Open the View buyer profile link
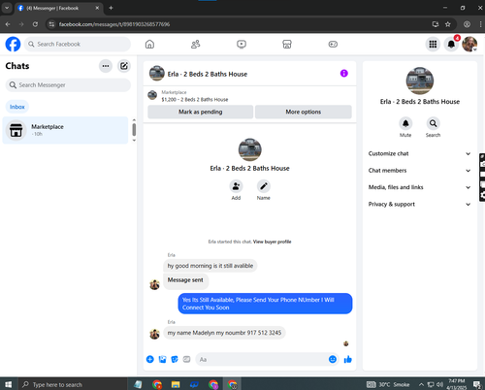This screenshot has height=390, width=485. [x=273, y=242]
